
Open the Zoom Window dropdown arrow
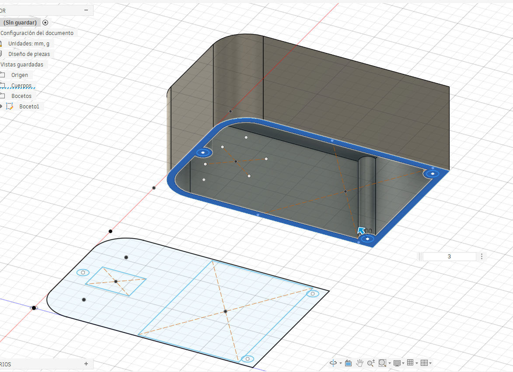[x=390, y=363]
